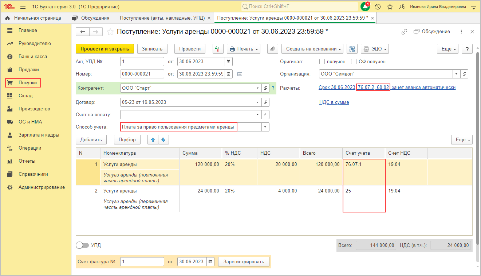Expand the Создать на основании menu
Viewport: 481px width, 276px height.
[x=312, y=49]
